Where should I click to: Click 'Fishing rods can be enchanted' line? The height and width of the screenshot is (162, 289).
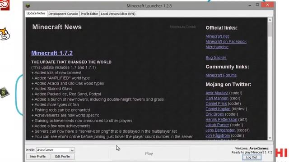pos(61,110)
